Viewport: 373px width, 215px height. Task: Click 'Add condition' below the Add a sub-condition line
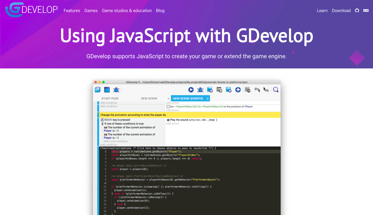[x=109, y=145]
